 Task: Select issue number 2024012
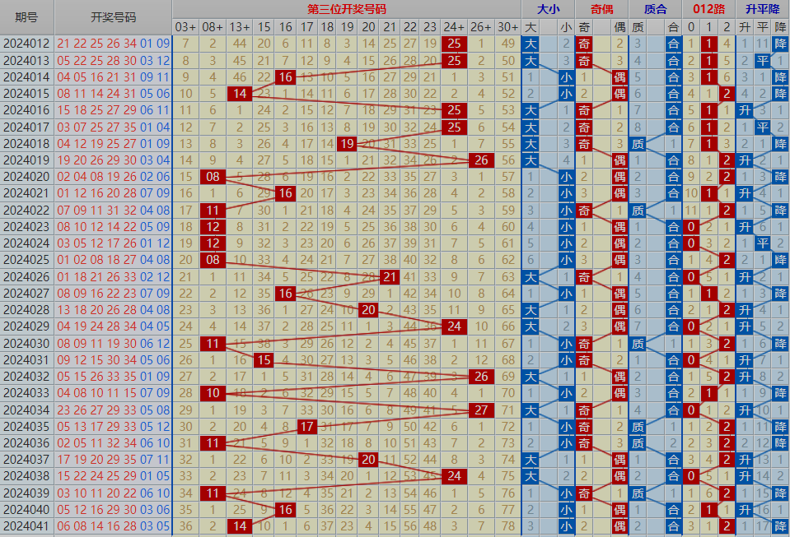tap(26, 44)
